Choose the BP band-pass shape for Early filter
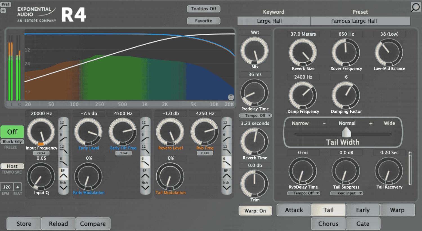The height and width of the screenshot is (231, 422). tap(145, 174)
